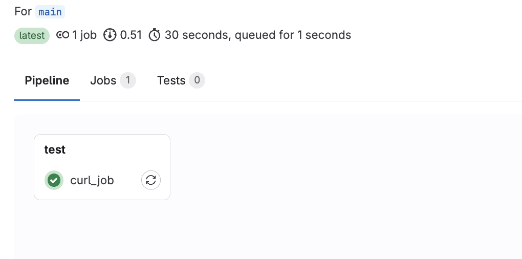Open the curl_job job link
Viewport: 522px width, 259px height.
pyautogui.click(x=92, y=180)
